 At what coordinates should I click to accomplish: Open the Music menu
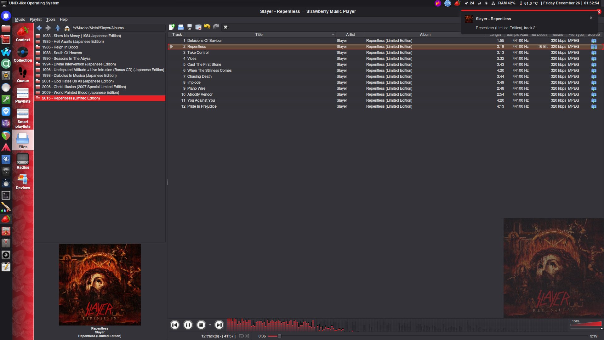pyautogui.click(x=20, y=20)
